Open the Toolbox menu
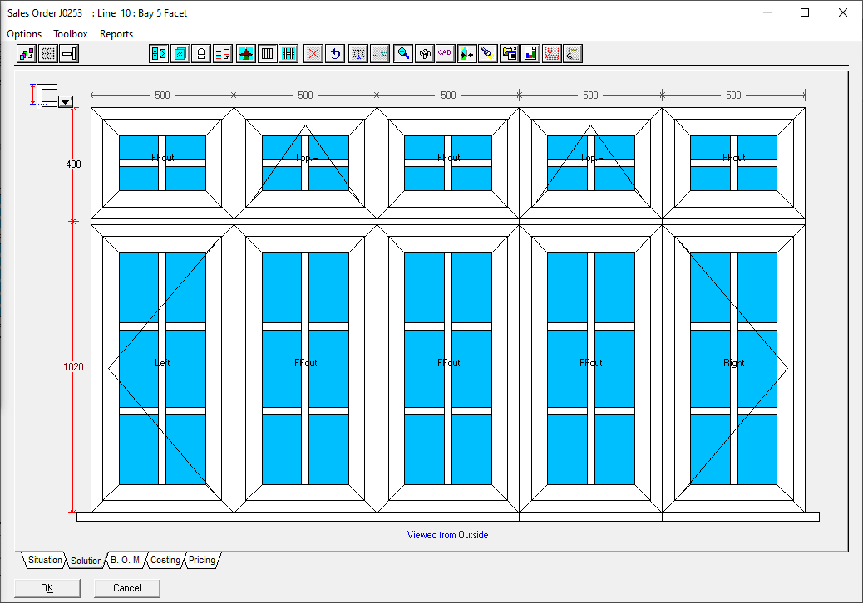This screenshot has height=603, width=863. click(x=71, y=34)
